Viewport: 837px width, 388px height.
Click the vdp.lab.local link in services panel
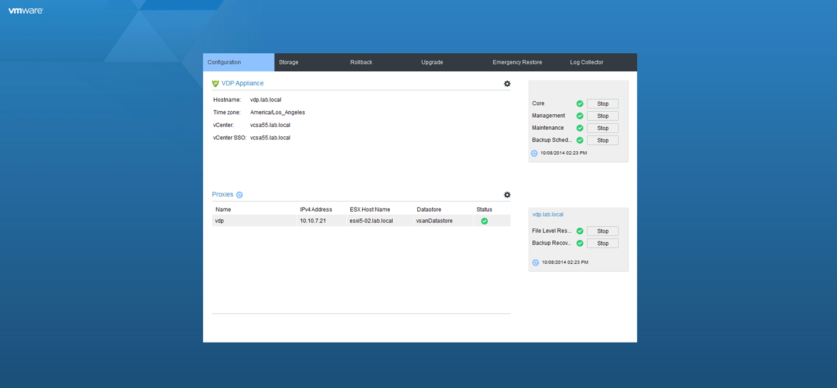point(548,215)
